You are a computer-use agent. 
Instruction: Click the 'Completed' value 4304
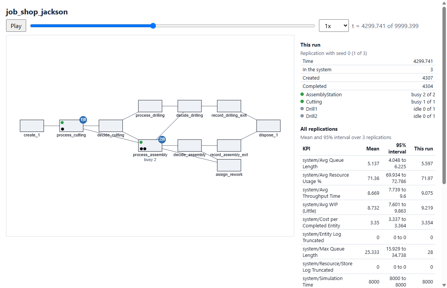click(427, 86)
